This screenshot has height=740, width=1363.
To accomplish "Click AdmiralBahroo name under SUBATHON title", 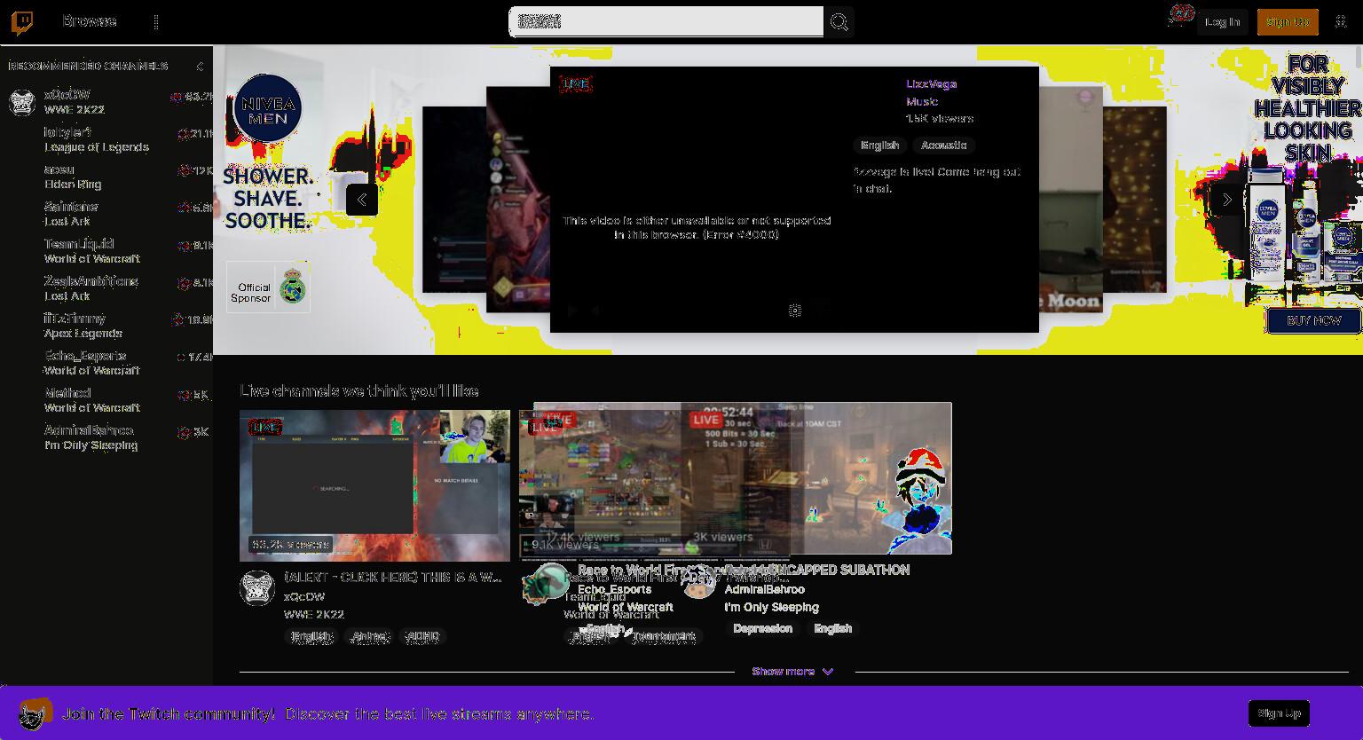I will pos(765,589).
